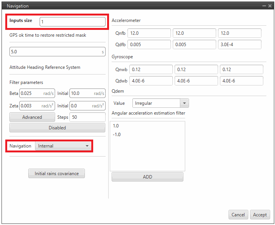Select the -1.0 entry in filter list
The width and height of the screenshot is (275, 225).
click(117, 135)
